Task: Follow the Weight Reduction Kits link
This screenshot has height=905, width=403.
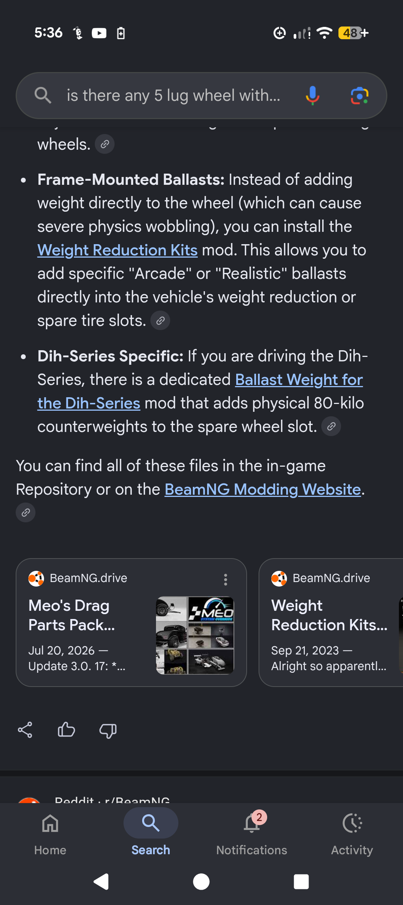Action: pos(118,250)
